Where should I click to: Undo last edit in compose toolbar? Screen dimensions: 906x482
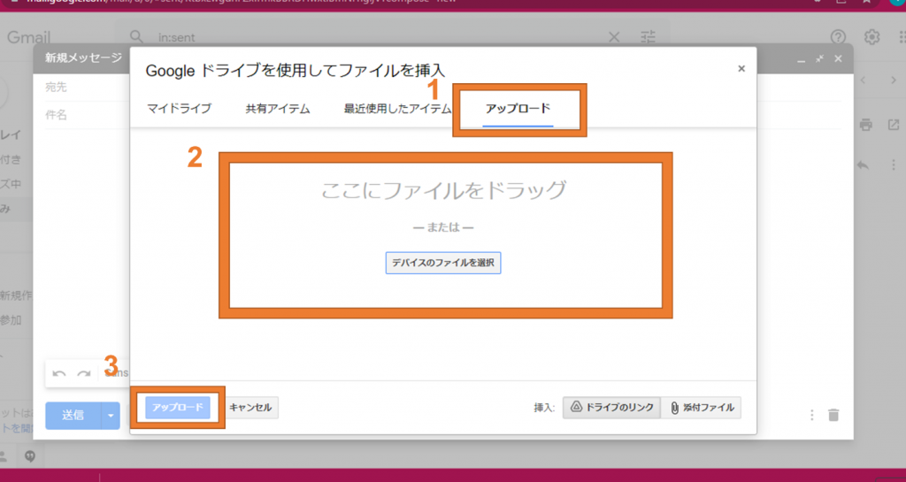[x=59, y=374]
